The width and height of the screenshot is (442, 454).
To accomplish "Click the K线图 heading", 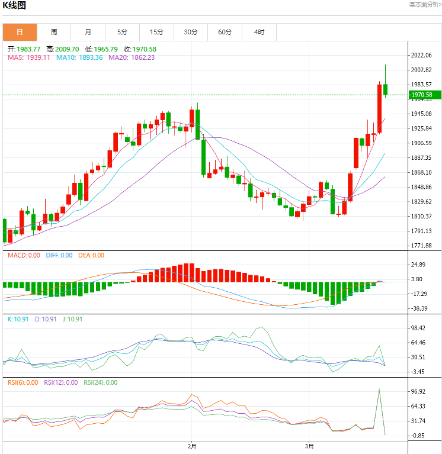I will coord(14,5).
